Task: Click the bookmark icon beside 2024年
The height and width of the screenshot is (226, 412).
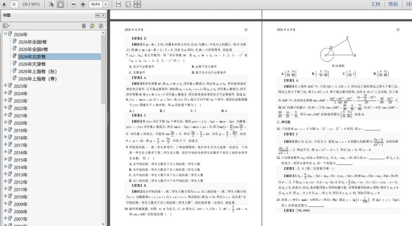Action: point(10,93)
